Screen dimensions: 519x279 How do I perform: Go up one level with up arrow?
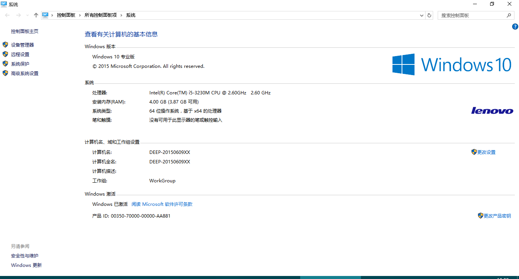[36, 15]
